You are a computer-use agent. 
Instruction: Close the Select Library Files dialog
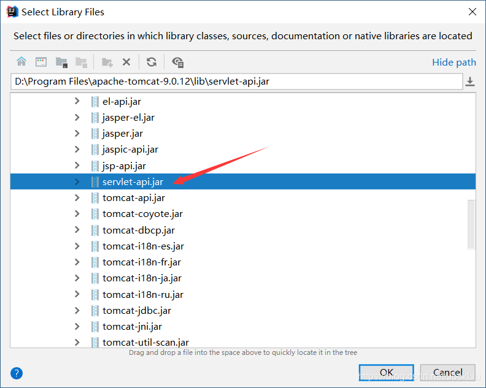[x=472, y=12]
